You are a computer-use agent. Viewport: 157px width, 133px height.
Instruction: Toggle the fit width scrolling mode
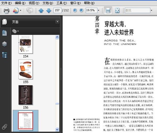click(107, 10)
